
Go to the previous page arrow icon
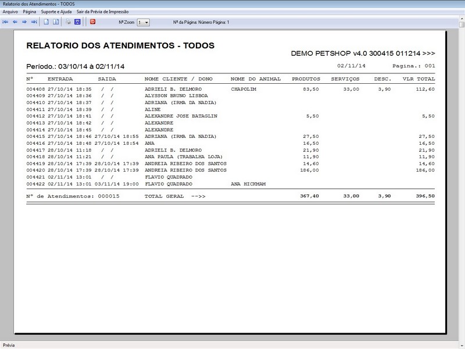[x=15, y=22]
